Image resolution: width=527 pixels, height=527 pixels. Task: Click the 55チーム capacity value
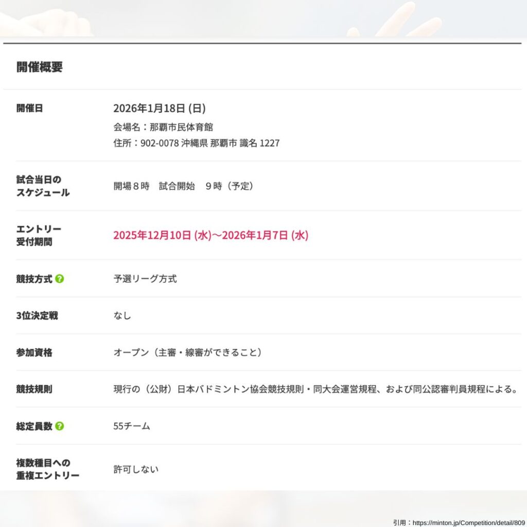[x=132, y=426]
